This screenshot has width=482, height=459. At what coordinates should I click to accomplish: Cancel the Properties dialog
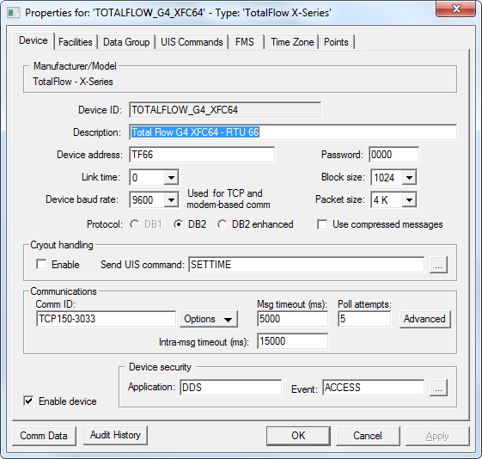(x=368, y=436)
